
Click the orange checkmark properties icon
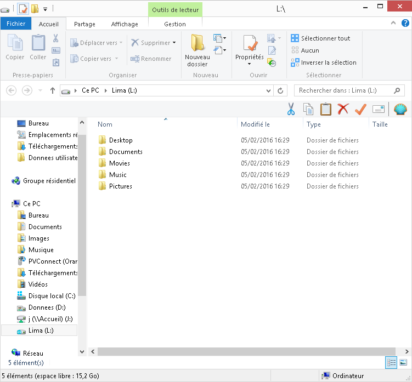click(x=360, y=109)
